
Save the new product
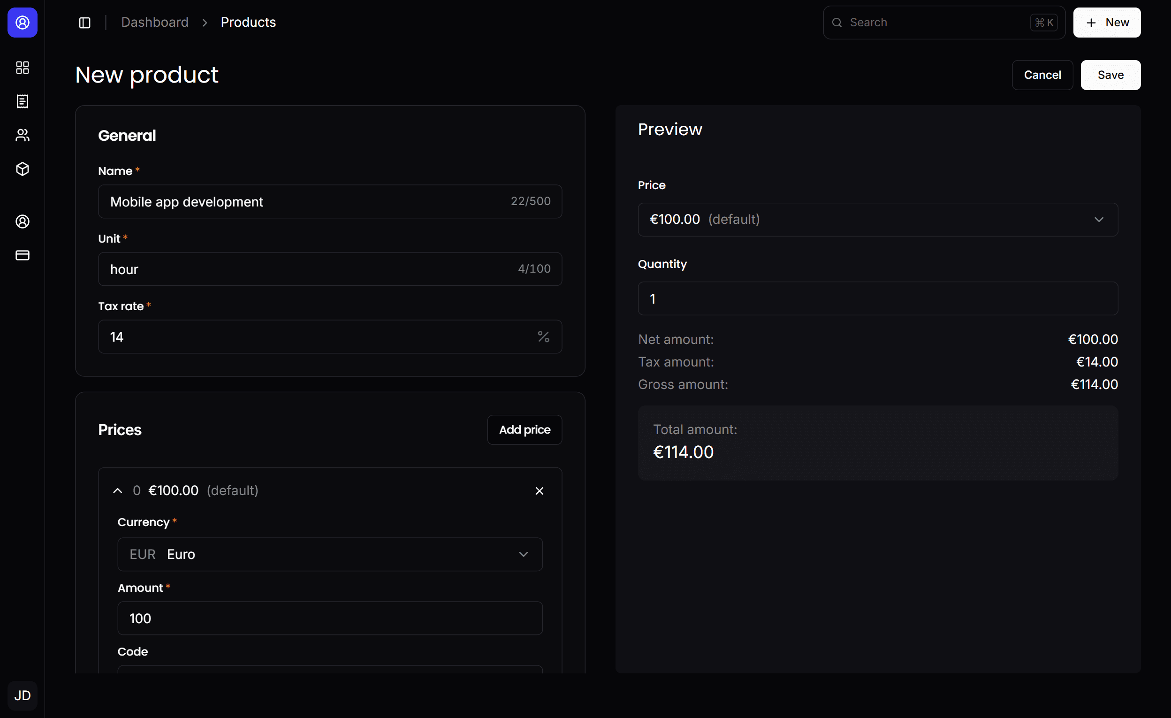coord(1110,75)
